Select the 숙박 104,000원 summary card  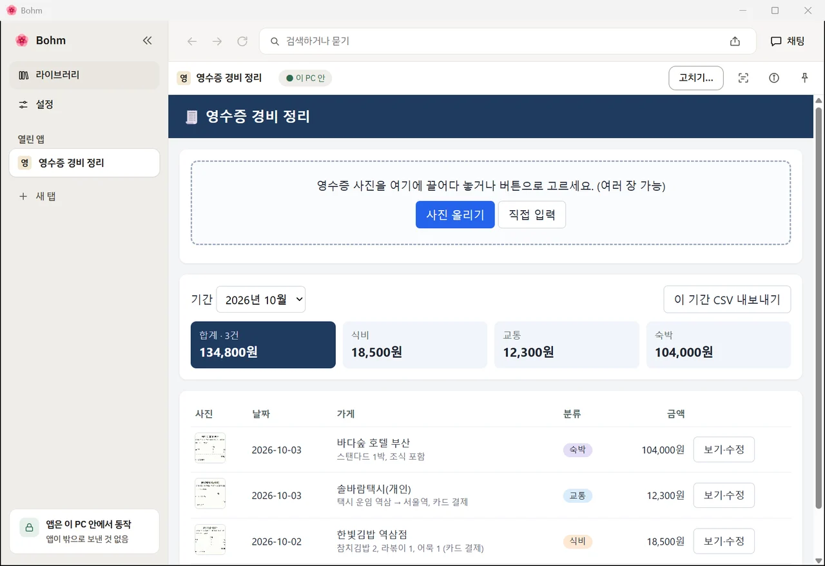pos(719,345)
